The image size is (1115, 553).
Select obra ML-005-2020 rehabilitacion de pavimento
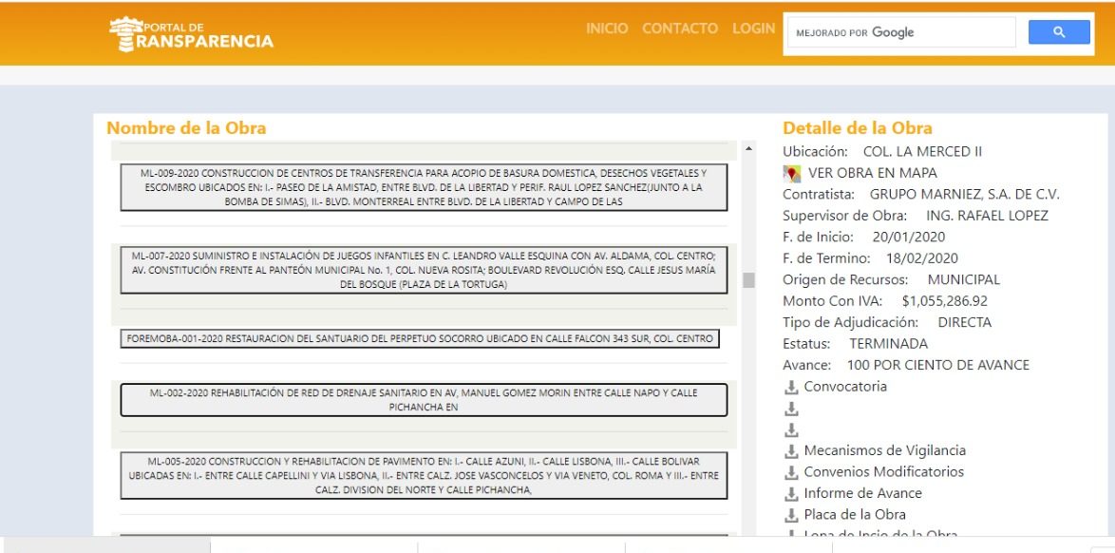424,475
